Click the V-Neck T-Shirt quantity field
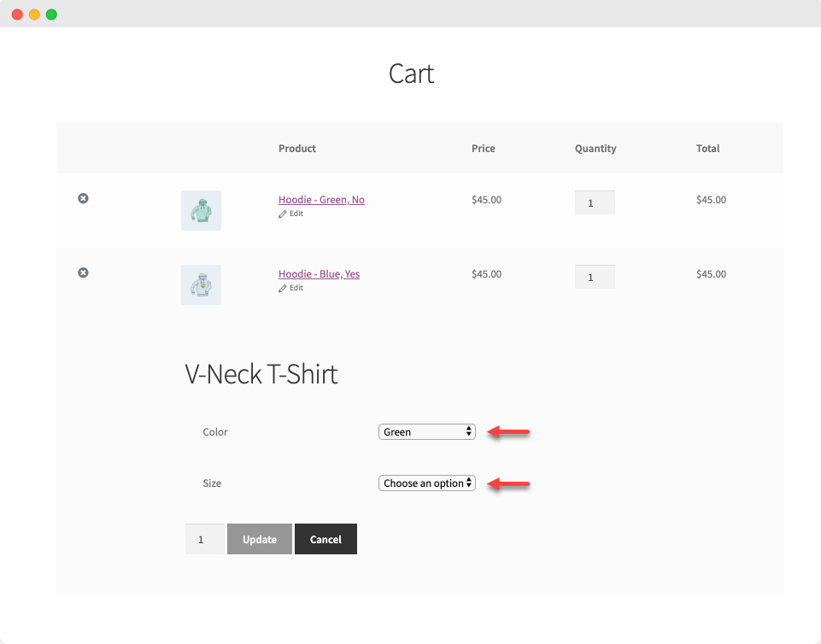The width and height of the screenshot is (821, 644). click(204, 540)
